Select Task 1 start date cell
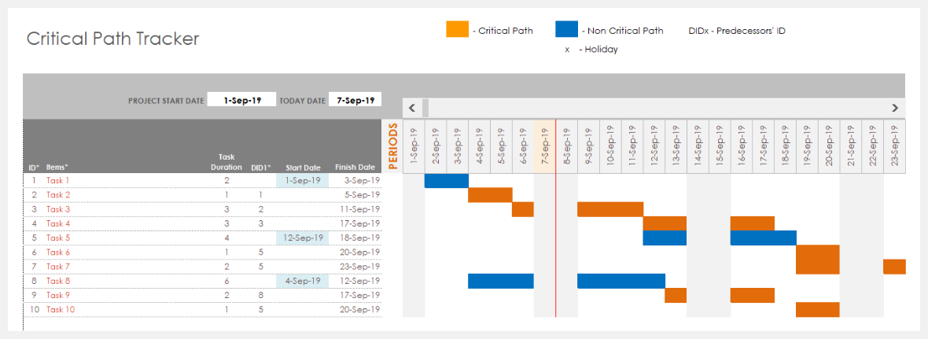 tap(302, 181)
